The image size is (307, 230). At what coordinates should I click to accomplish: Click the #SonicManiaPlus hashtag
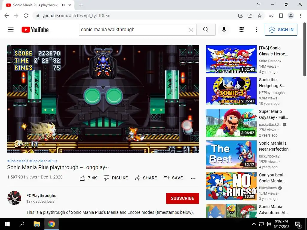43,161
